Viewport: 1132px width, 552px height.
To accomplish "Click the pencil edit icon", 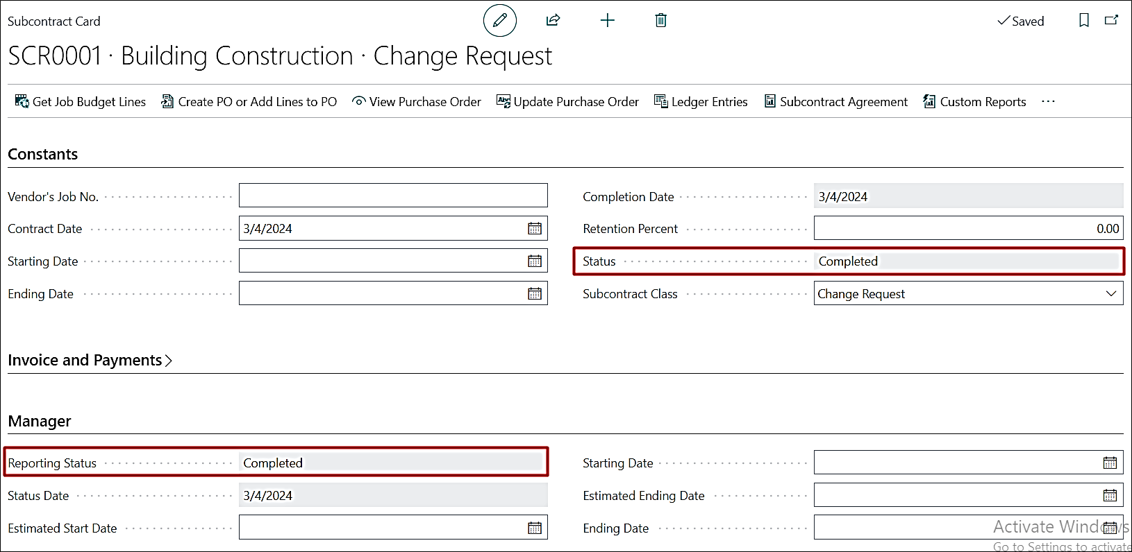I will (x=499, y=20).
